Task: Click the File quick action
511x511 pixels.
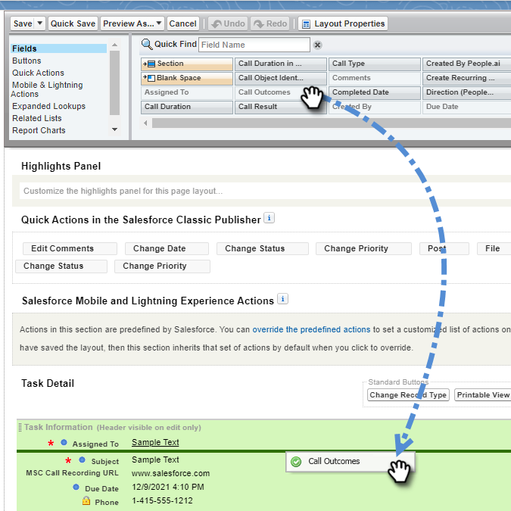Action: (x=494, y=248)
